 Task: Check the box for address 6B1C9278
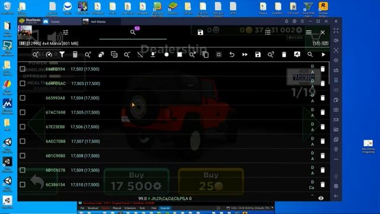point(23,170)
